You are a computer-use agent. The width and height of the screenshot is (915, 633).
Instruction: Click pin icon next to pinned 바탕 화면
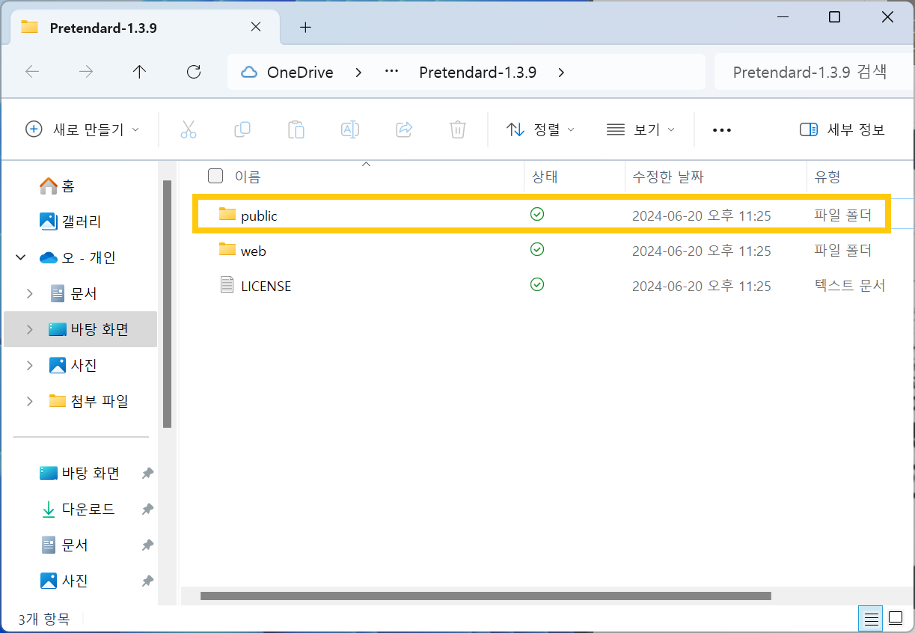click(147, 474)
